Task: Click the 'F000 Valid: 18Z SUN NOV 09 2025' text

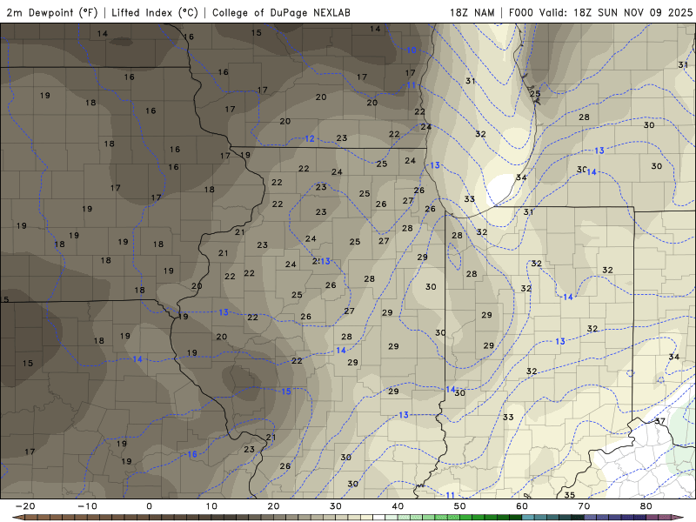Action: 600,12
